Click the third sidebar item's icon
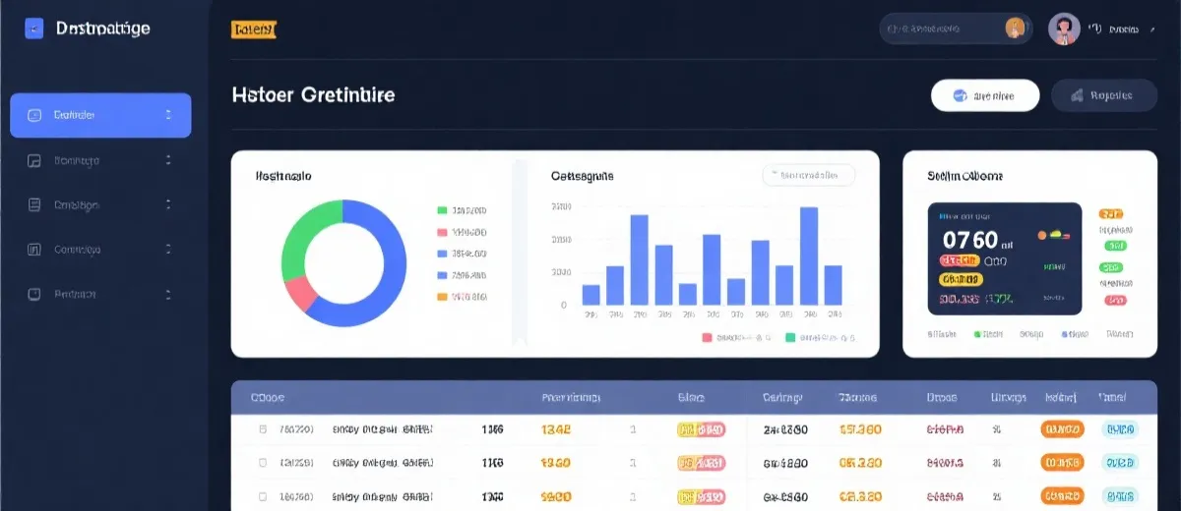This screenshot has height=511, width=1181. coord(34,204)
